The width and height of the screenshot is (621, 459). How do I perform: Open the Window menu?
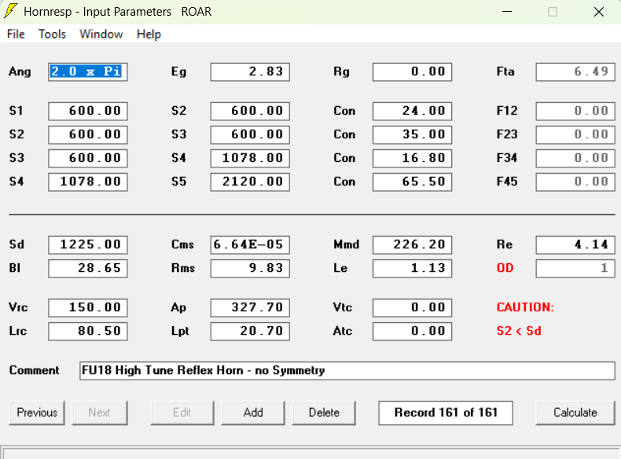pyautogui.click(x=101, y=34)
